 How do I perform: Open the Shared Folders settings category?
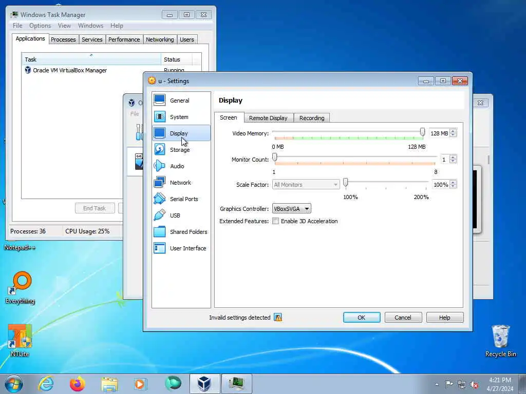(x=181, y=231)
